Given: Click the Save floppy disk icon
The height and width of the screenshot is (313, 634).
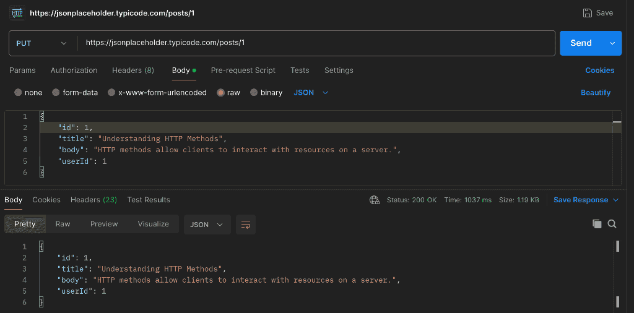Looking at the screenshot, I should pyautogui.click(x=587, y=13).
